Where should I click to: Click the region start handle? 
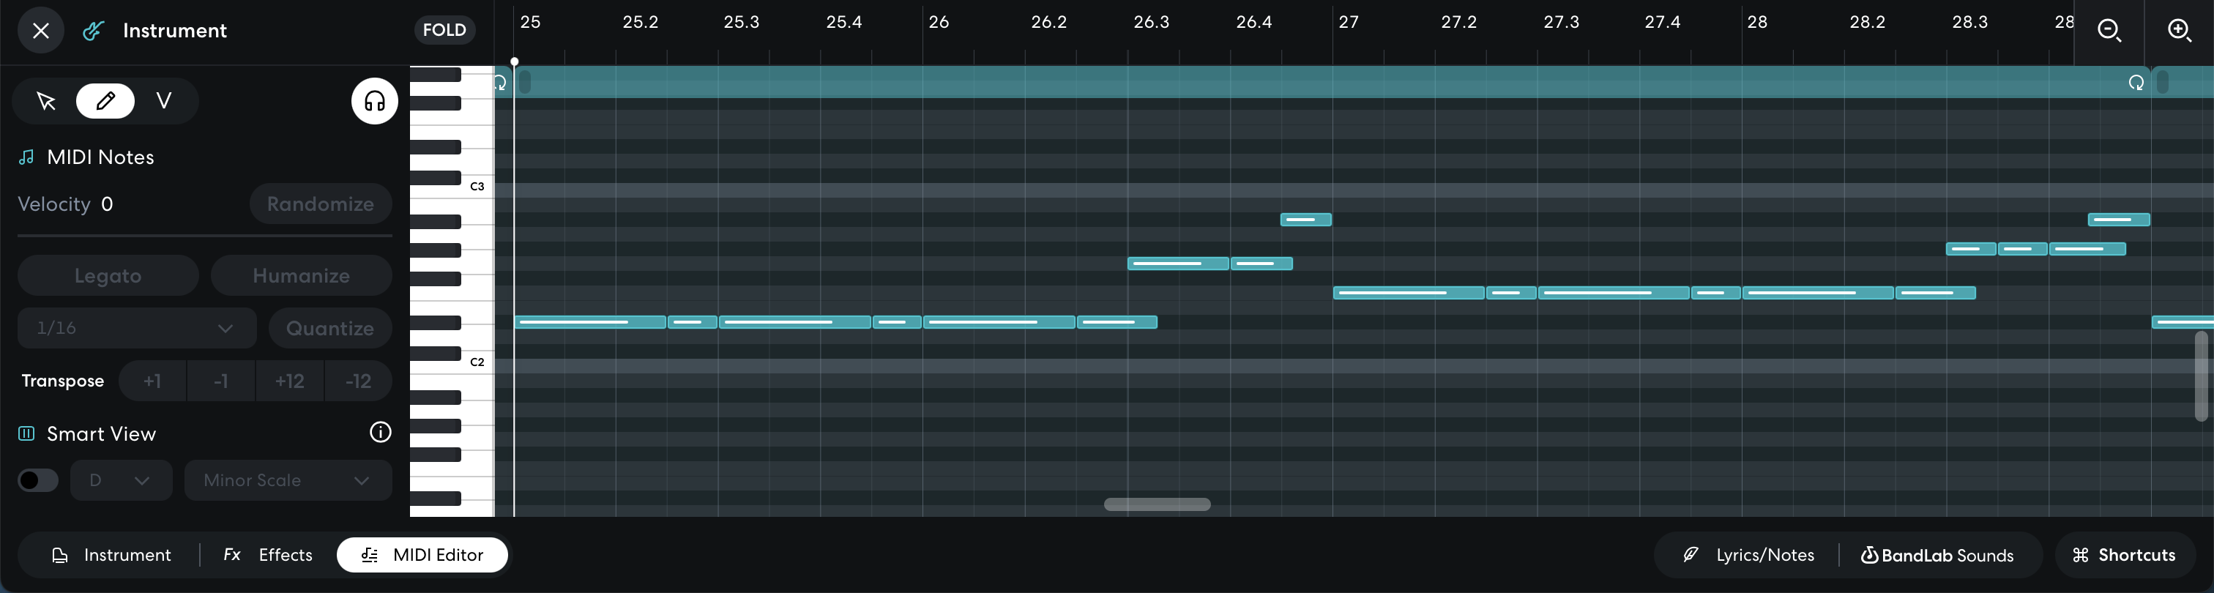point(525,83)
